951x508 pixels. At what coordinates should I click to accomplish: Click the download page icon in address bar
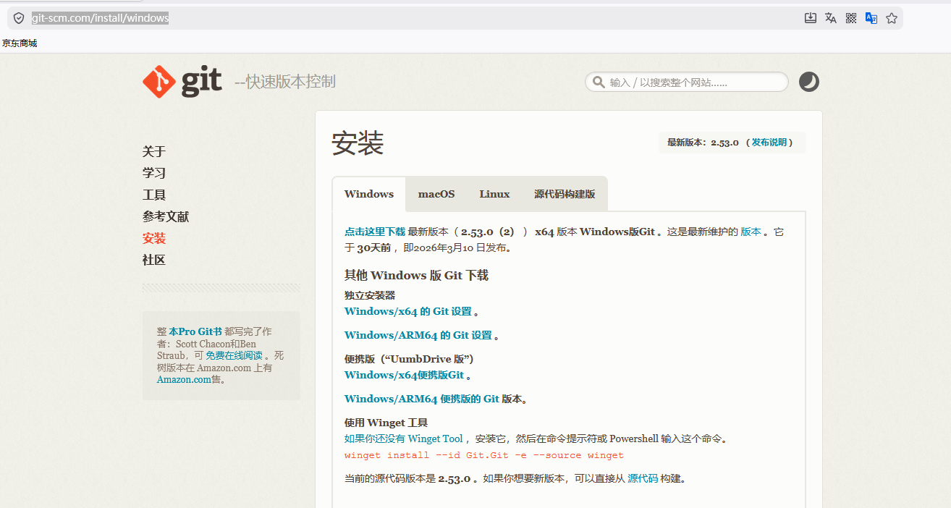(811, 18)
